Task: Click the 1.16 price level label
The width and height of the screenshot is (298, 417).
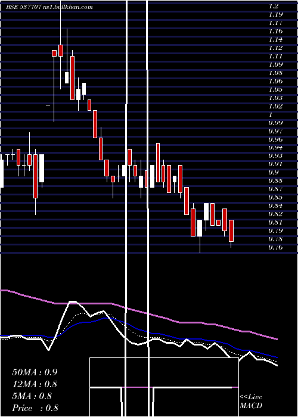Action: click(275, 31)
